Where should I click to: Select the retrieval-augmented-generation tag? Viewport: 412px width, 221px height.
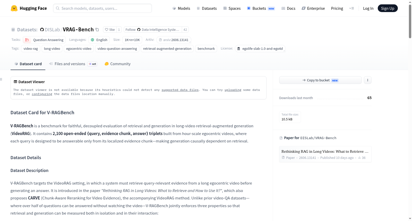point(167,49)
